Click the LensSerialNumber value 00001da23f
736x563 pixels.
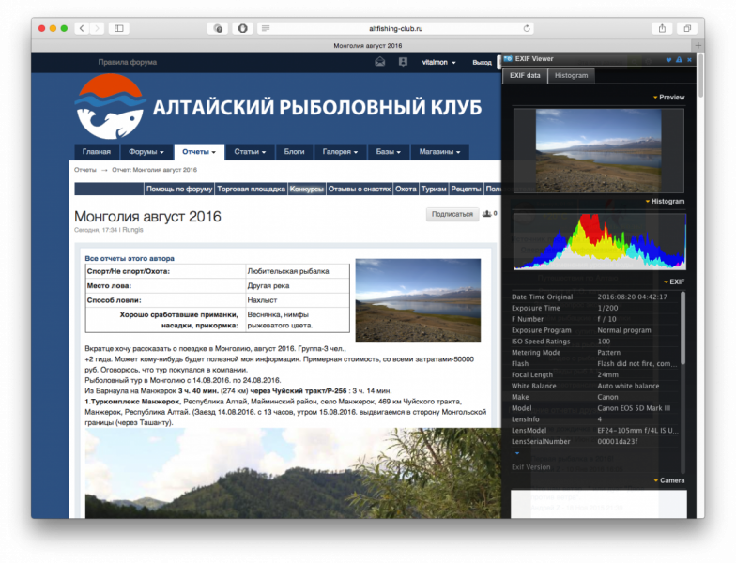(x=618, y=441)
